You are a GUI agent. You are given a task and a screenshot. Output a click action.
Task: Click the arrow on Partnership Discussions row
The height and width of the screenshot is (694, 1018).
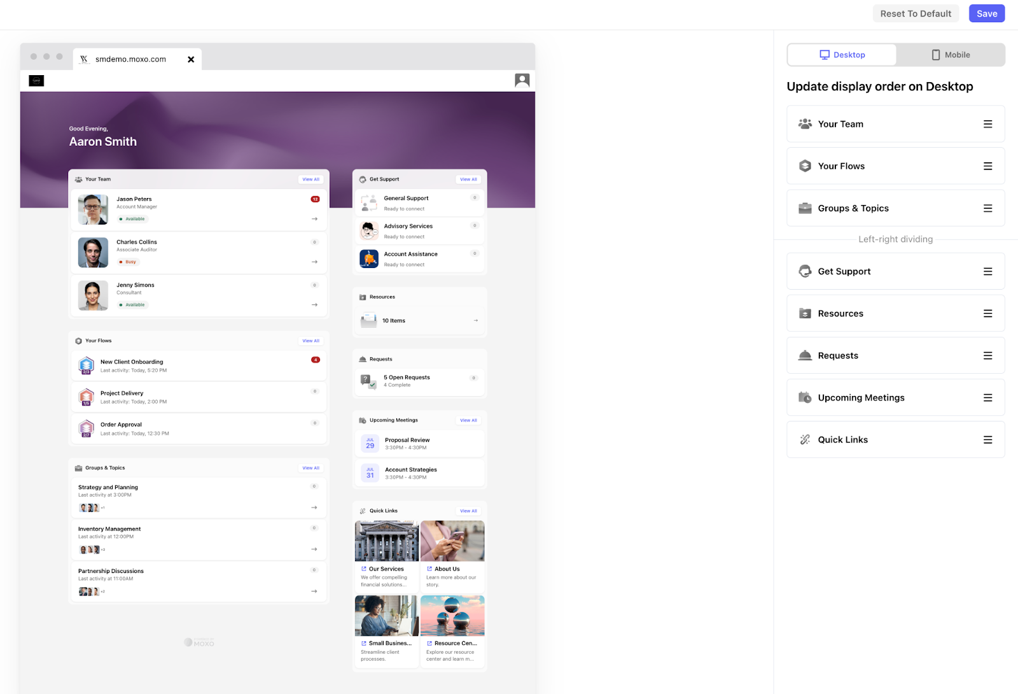tap(314, 591)
